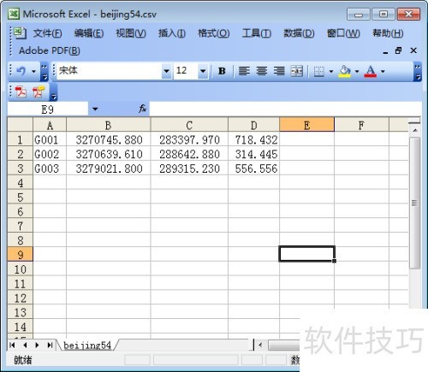This screenshot has width=428, height=372.
Task: Open the font name 宋体 dropdown
Action: click(166, 71)
